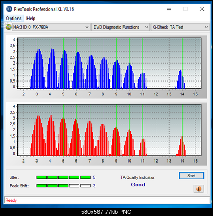213x216 pixels.
Task: Click the blue peak at mark 3
Action: [x=38, y=69]
